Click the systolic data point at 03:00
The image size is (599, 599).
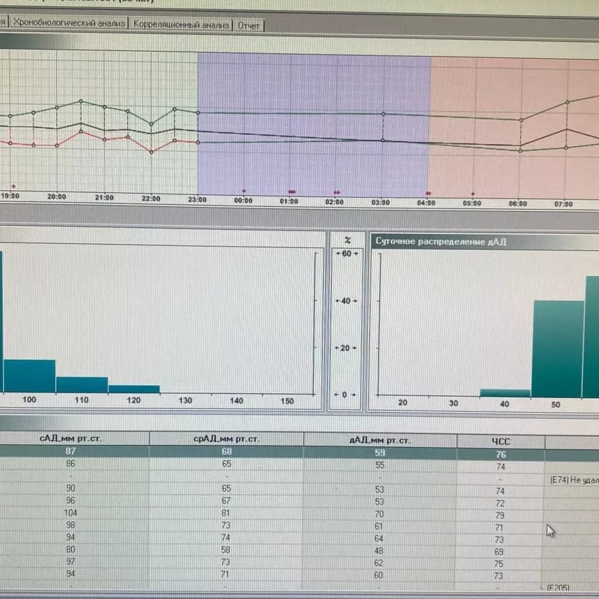pyautogui.click(x=383, y=114)
